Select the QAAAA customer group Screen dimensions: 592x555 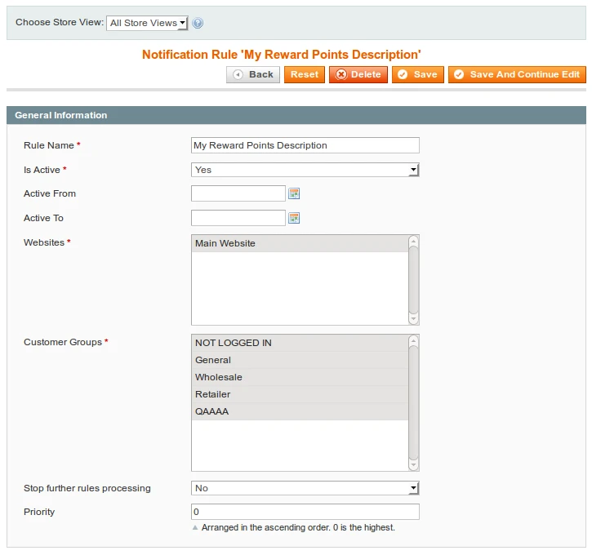(x=299, y=411)
